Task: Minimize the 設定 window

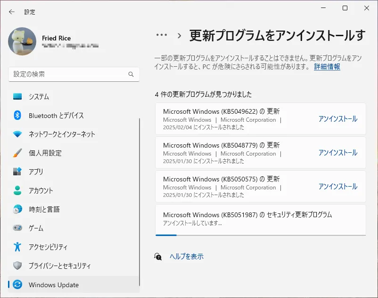Action: (x=323, y=8)
